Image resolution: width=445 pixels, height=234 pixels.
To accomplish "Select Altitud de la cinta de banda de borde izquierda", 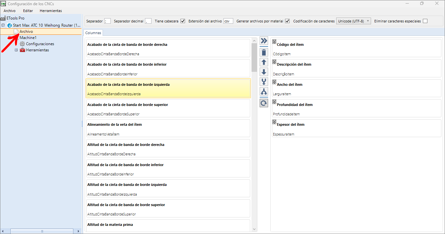I will pos(168,188).
